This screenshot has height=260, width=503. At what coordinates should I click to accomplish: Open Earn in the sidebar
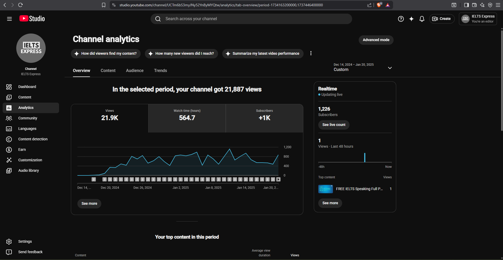(x=31, y=150)
